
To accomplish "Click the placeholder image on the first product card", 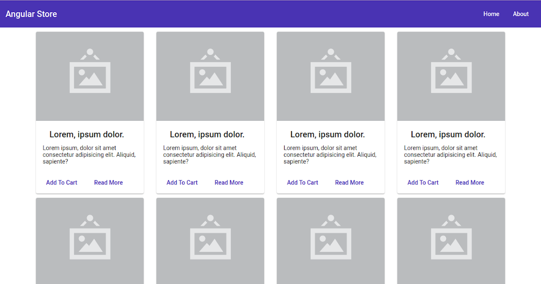I will [89, 76].
